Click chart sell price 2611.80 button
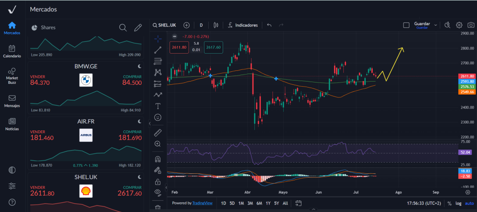The image size is (477, 212). click(x=179, y=47)
